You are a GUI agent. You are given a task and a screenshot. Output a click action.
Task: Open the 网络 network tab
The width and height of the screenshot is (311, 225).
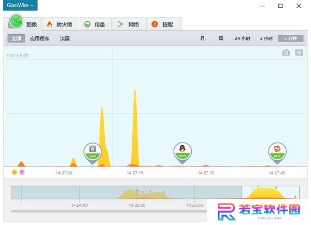coord(130,24)
